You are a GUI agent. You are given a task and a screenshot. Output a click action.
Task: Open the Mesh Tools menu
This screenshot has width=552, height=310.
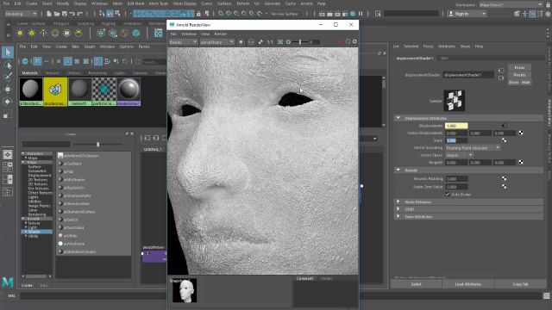point(159,3)
